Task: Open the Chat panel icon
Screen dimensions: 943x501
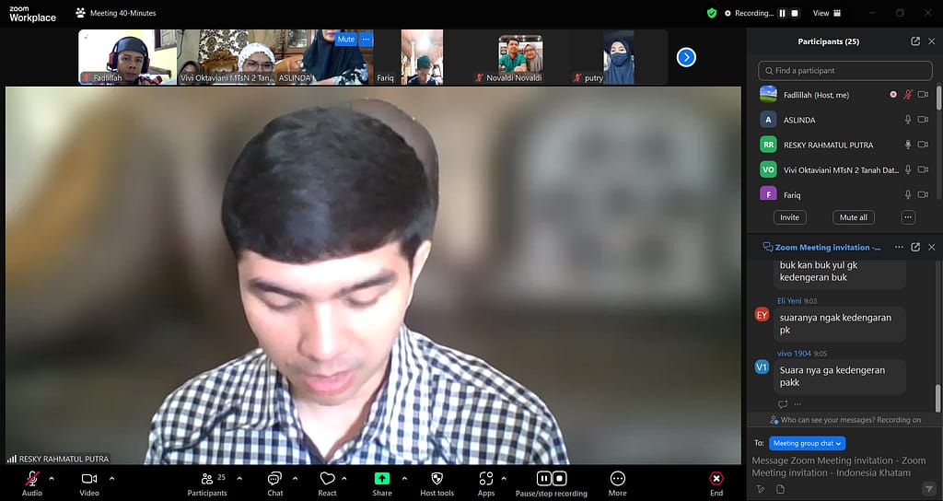Action: pos(274,479)
